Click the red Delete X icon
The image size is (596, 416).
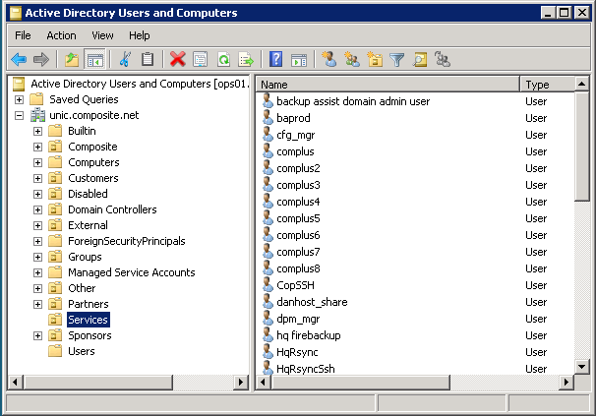pyautogui.click(x=177, y=60)
